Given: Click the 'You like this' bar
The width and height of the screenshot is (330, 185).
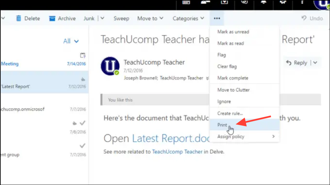Looking at the screenshot, I should (x=211, y=100).
